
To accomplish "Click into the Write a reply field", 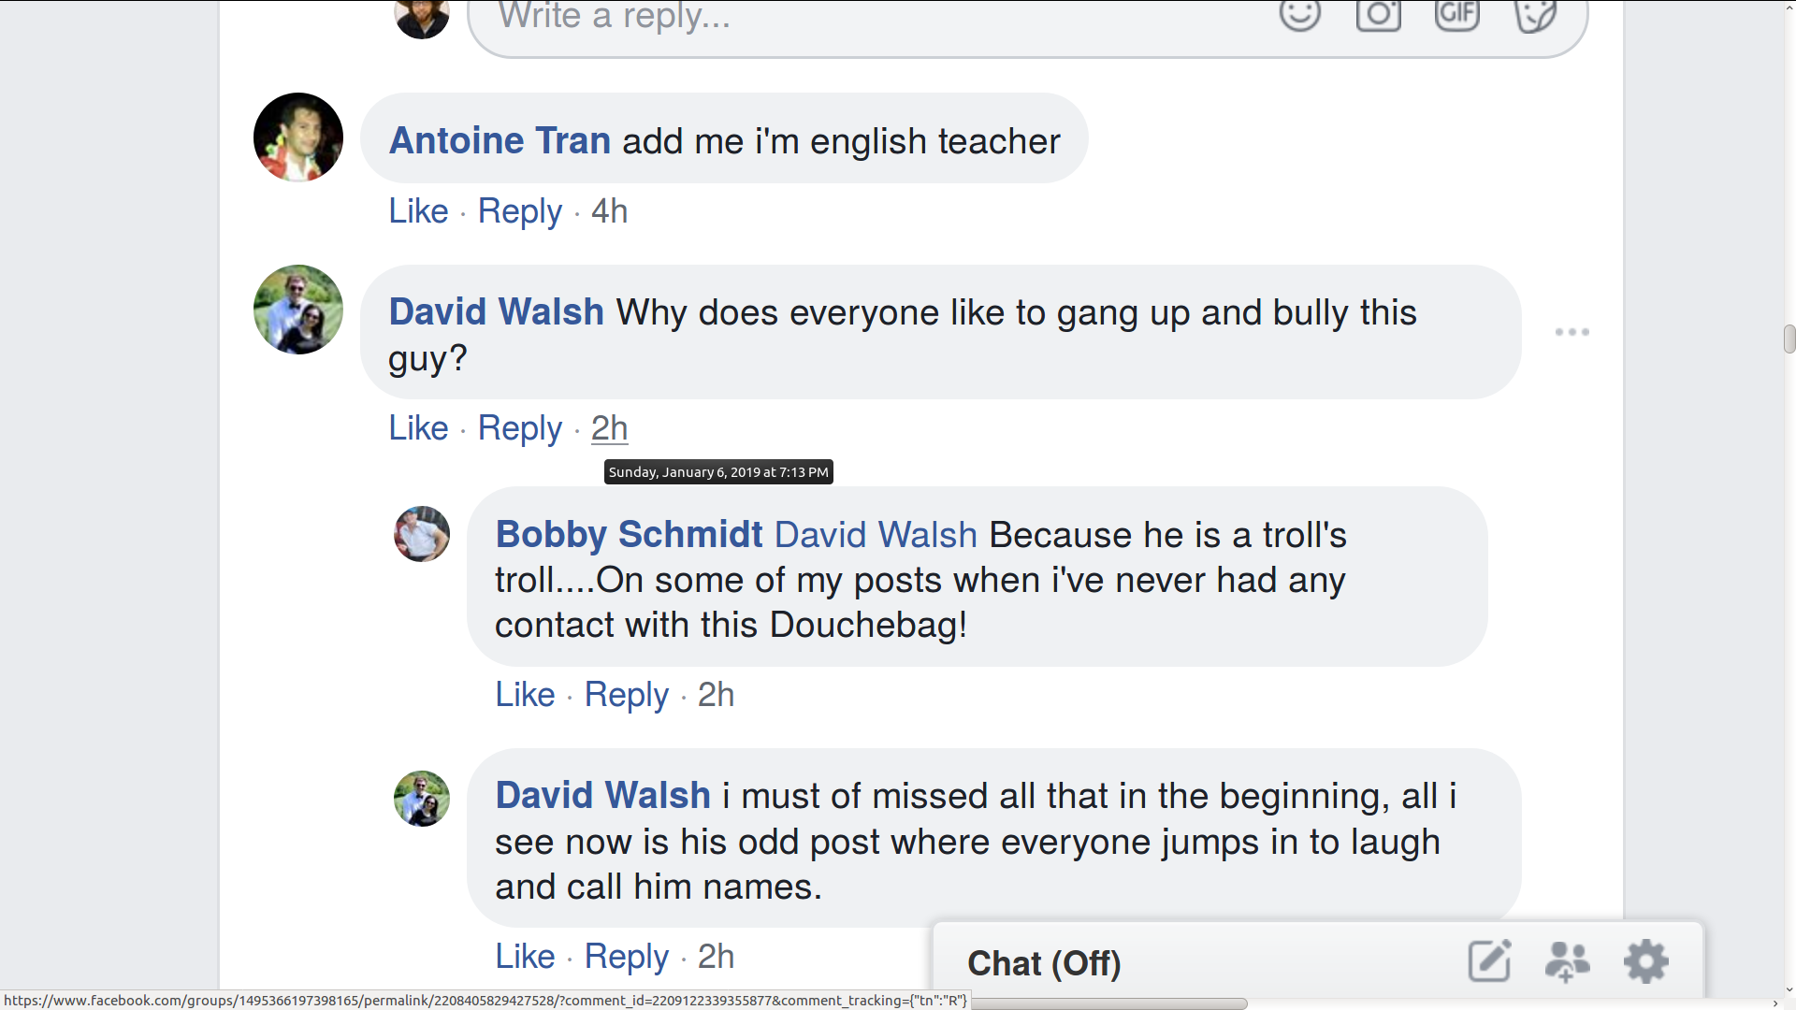I will 842,17.
